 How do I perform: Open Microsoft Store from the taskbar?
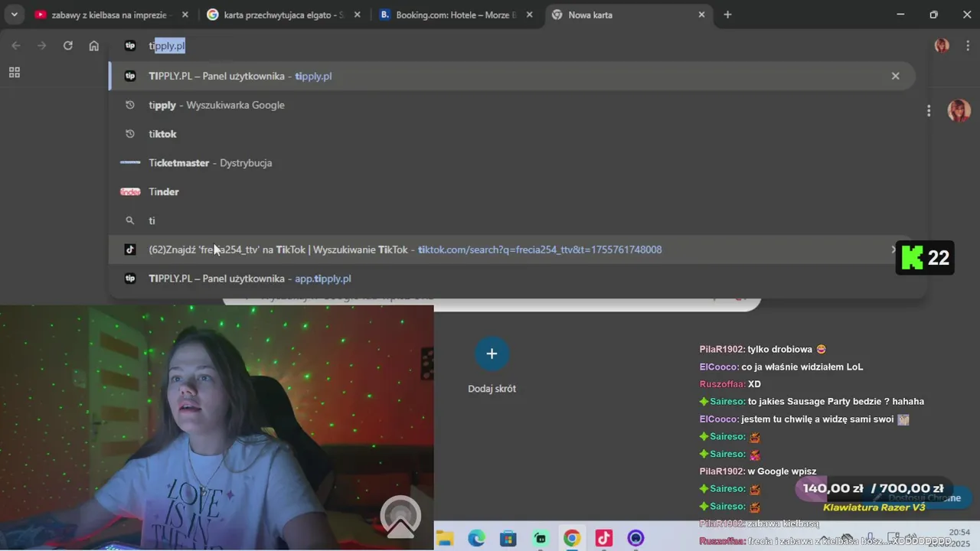pos(508,539)
